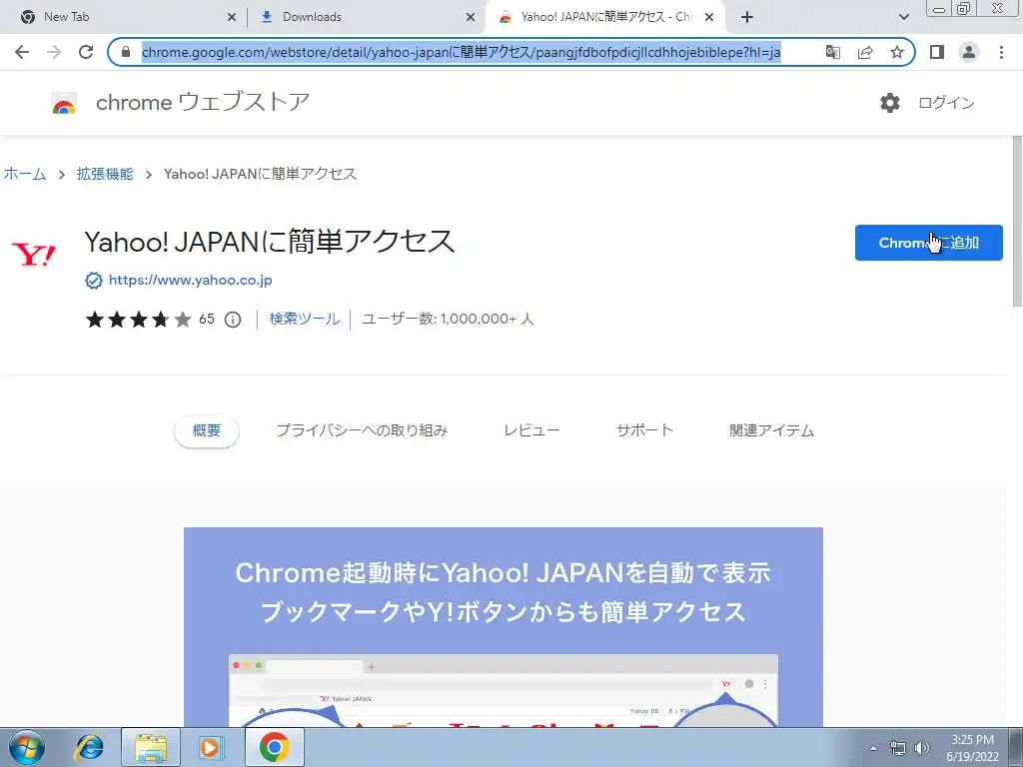Open the rating info circle icon
This screenshot has width=1023, height=767.
pos(233,320)
